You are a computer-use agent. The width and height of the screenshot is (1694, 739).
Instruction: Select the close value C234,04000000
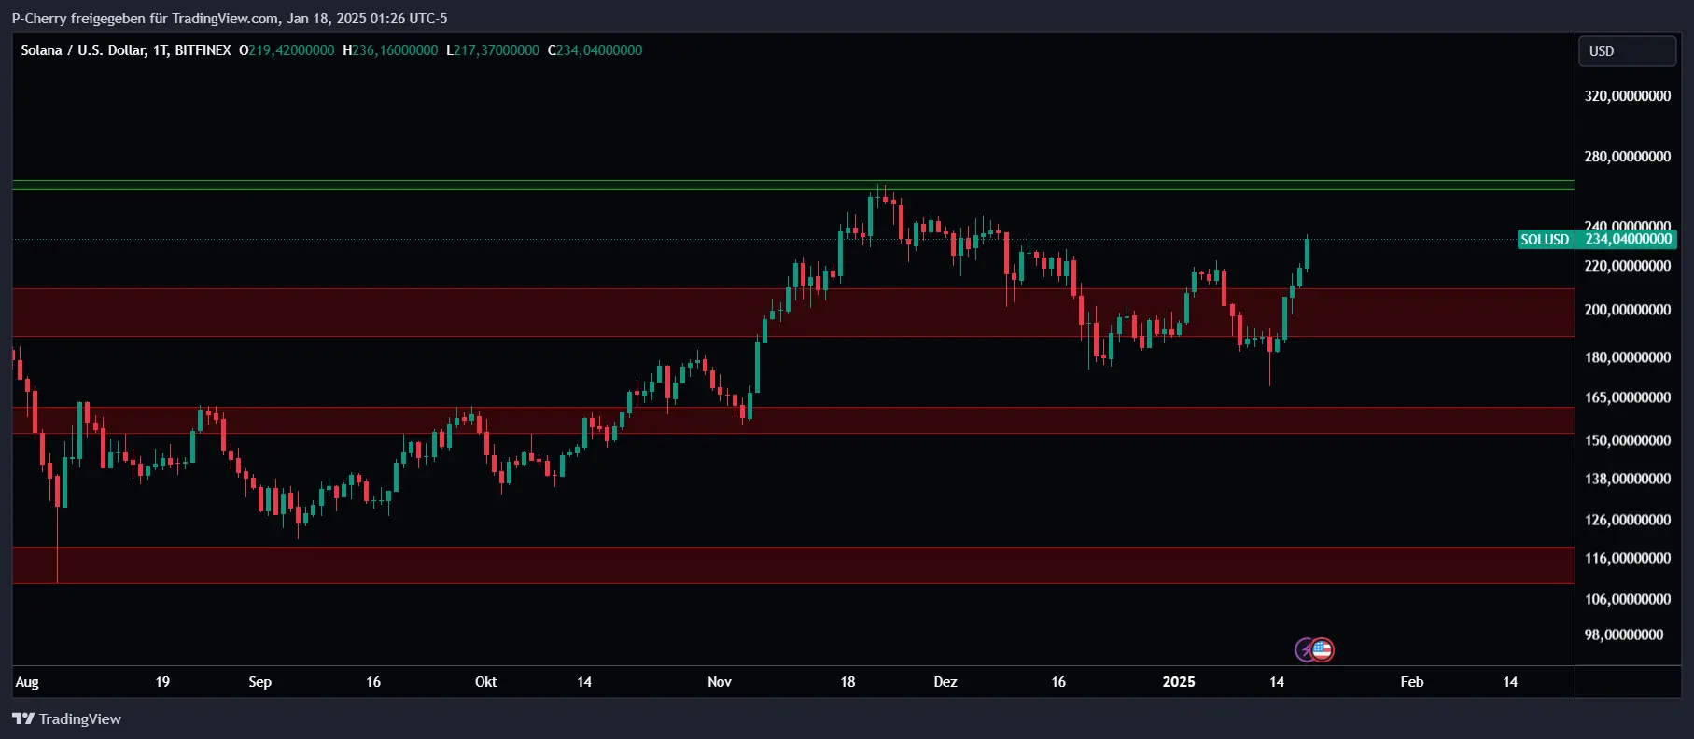[x=595, y=50]
